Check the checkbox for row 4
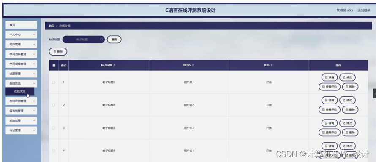The image size is (376, 162). point(54,151)
